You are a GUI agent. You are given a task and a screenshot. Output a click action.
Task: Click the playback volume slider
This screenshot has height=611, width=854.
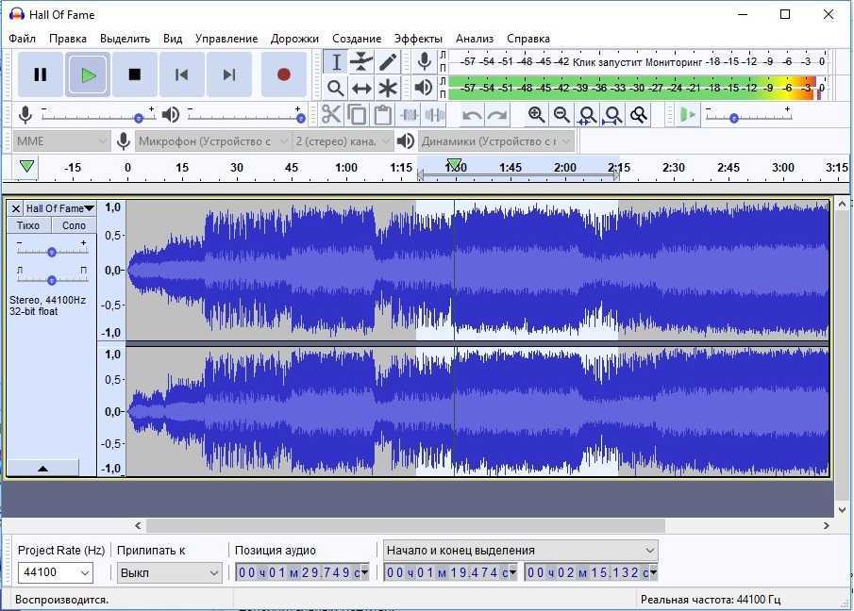pos(244,116)
